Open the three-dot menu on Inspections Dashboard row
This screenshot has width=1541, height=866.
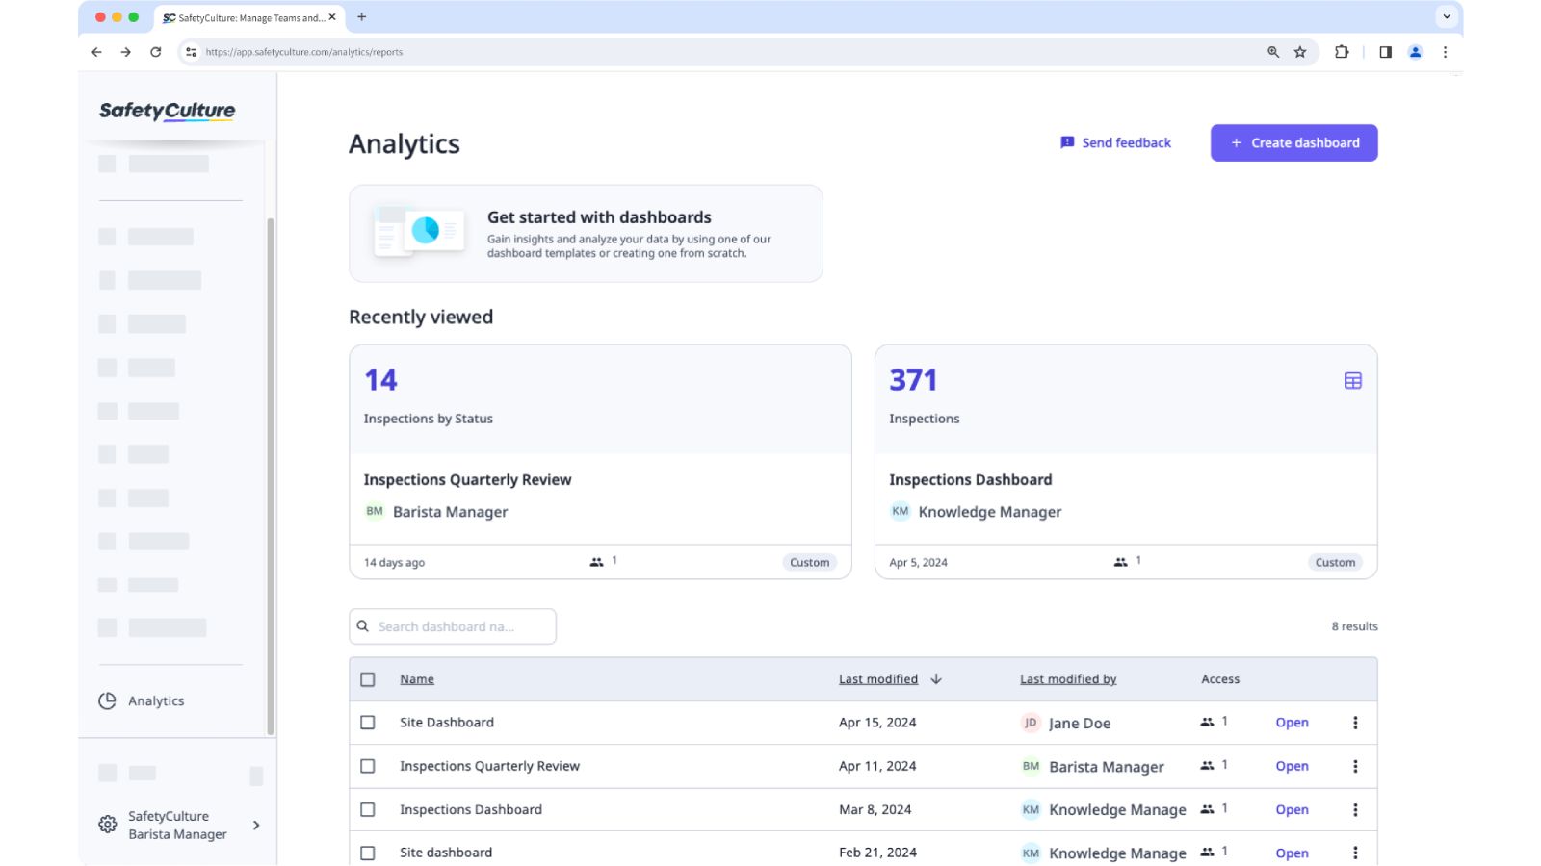(1356, 809)
